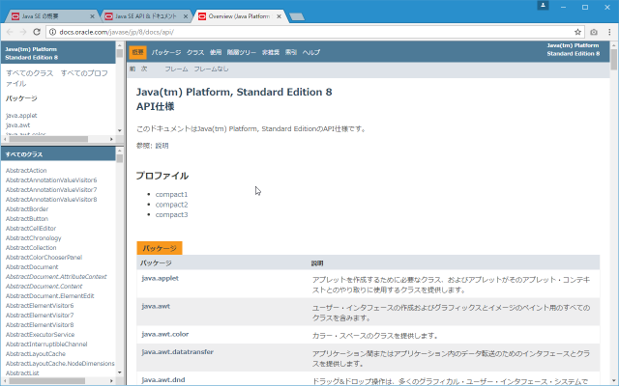This screenshot has height=386, width=619.
Task: Select java.awt in left package list
Action: 17,124
